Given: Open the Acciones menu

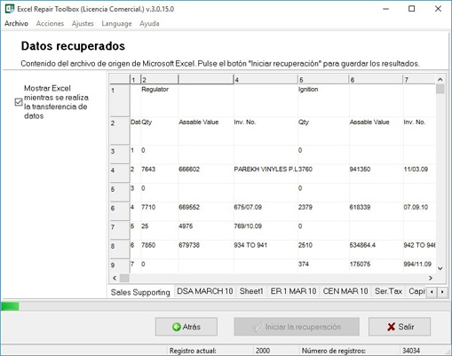Looking at the screenshot, I should pyautogui.click(x=50, y=24).
